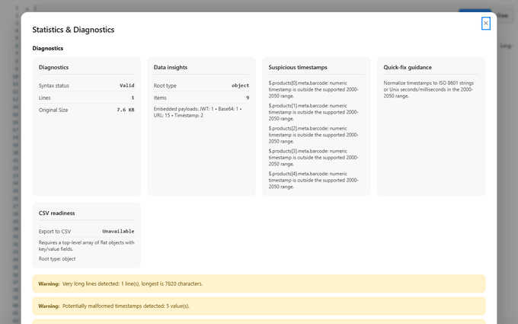This screenshot has height=324, width=518.
Task: Select the 'Diagnostics' card title
Action: click(x=53, y=67)
